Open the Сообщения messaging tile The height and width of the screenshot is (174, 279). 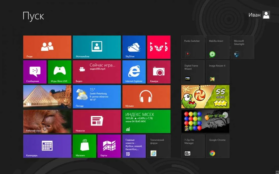35,72
